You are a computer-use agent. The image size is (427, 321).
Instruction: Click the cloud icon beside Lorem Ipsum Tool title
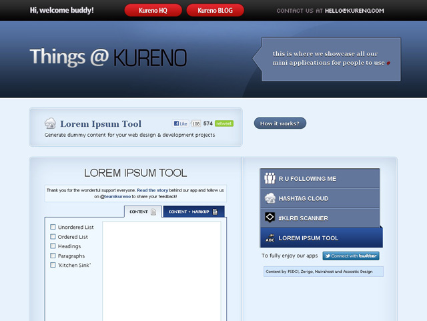pyautogui.click(x=51, y=123)
